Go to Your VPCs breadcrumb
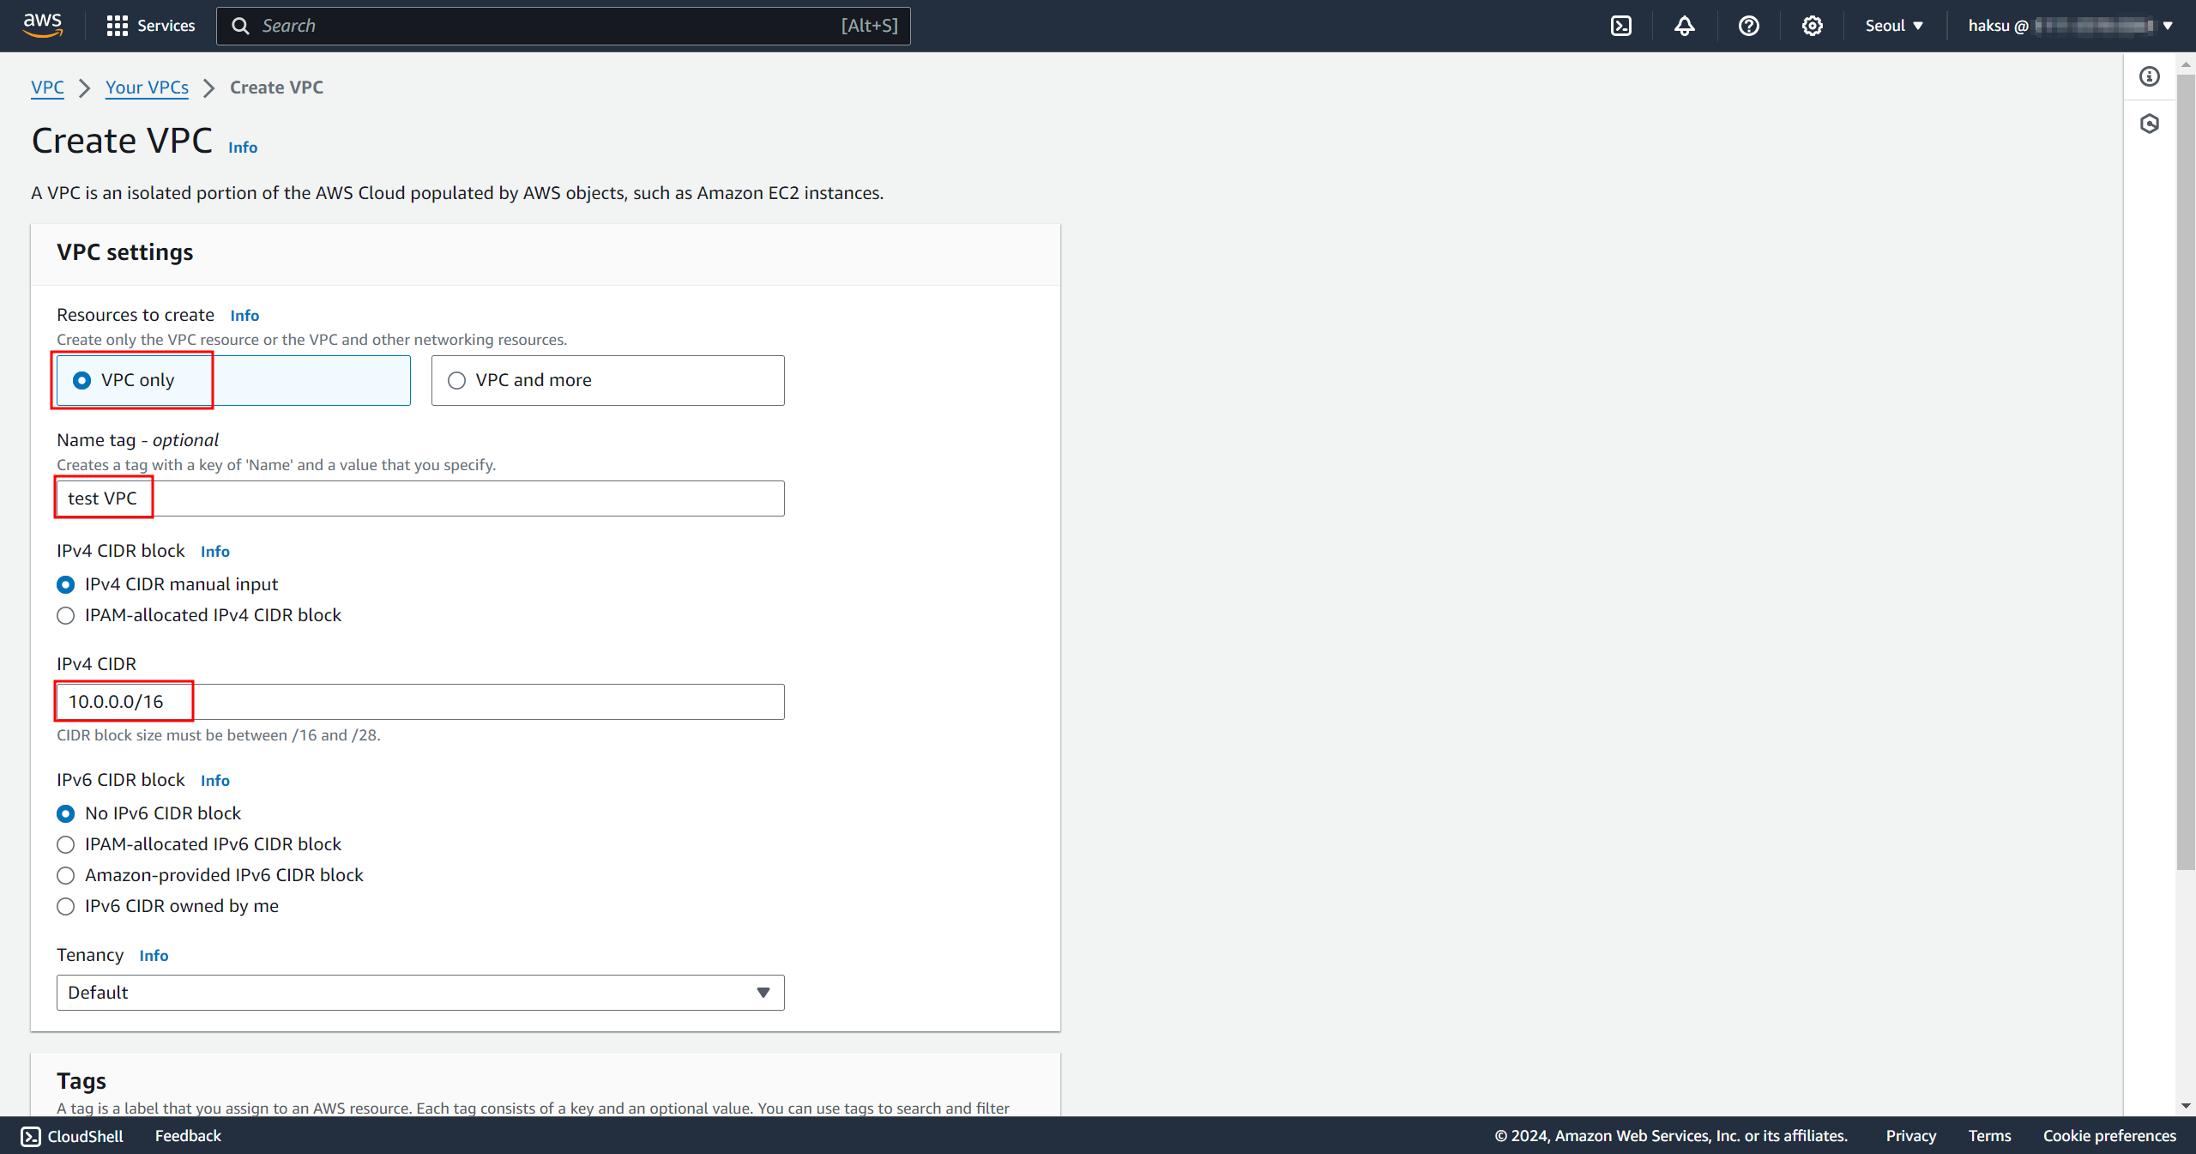This screenshot has width=2196, height=1154. [147, 88]
